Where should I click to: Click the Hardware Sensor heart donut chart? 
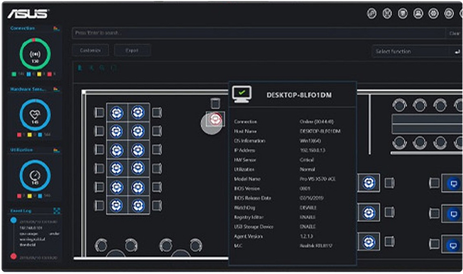(35, 115)
